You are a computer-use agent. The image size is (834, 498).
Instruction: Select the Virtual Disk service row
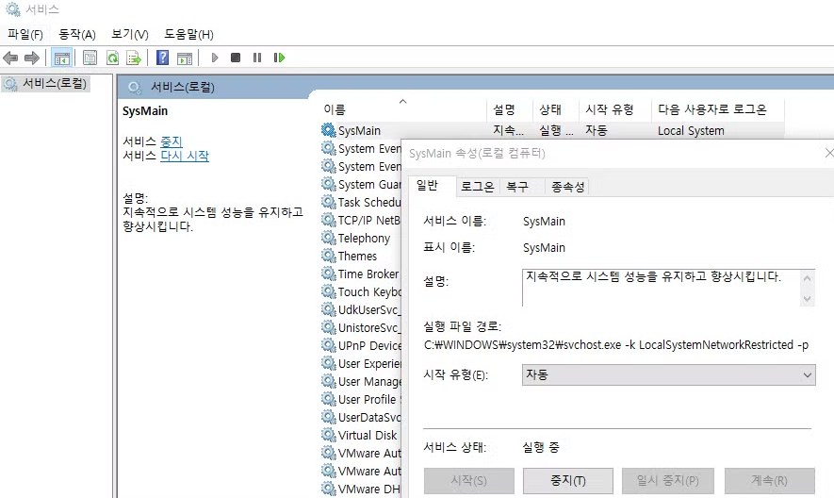pyautogui.click(x=361, y=435)
